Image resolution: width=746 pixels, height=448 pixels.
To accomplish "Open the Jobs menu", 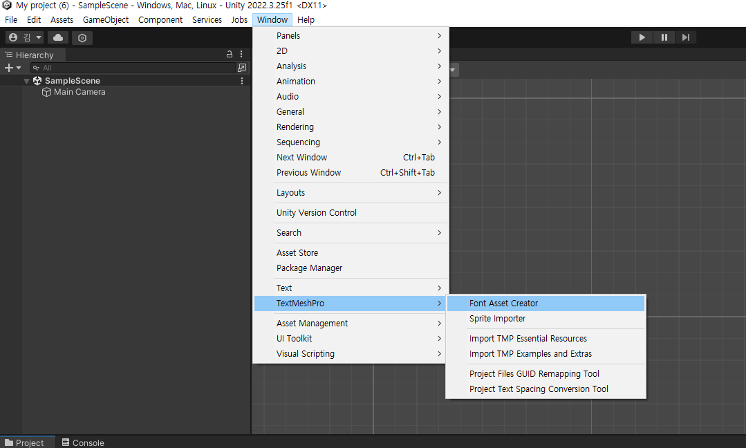I will (239, 19).
